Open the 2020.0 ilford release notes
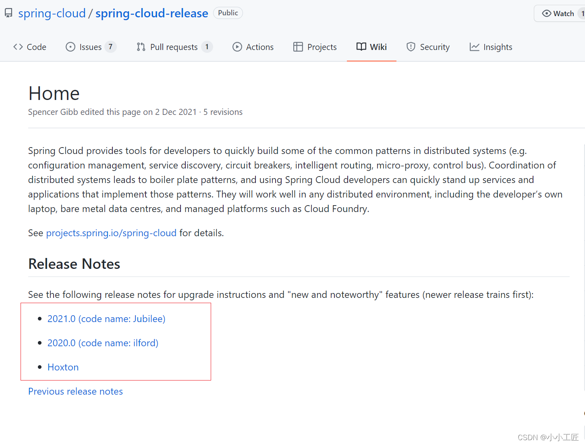Screen dimensions: 585x445 (x=103, y=343)
